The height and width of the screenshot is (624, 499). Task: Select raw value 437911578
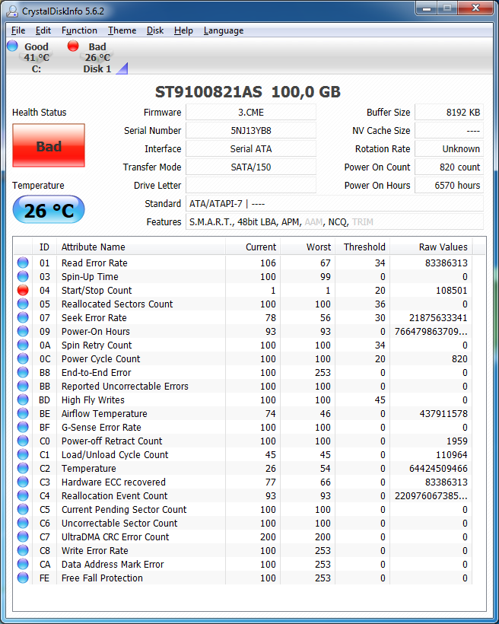click(x=443, y=414)
